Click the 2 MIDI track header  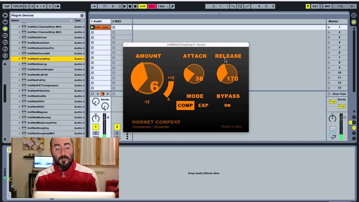click(122, 21)
